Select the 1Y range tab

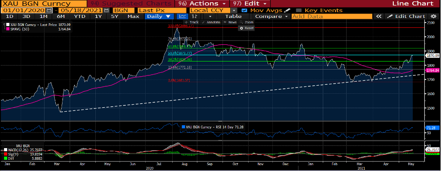point(98,16)
